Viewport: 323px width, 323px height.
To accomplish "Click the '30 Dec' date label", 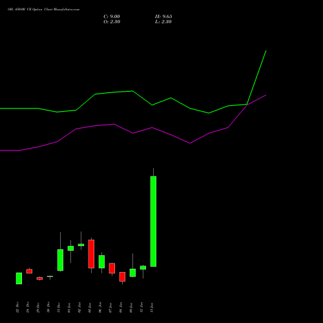I will pos(48,307).
